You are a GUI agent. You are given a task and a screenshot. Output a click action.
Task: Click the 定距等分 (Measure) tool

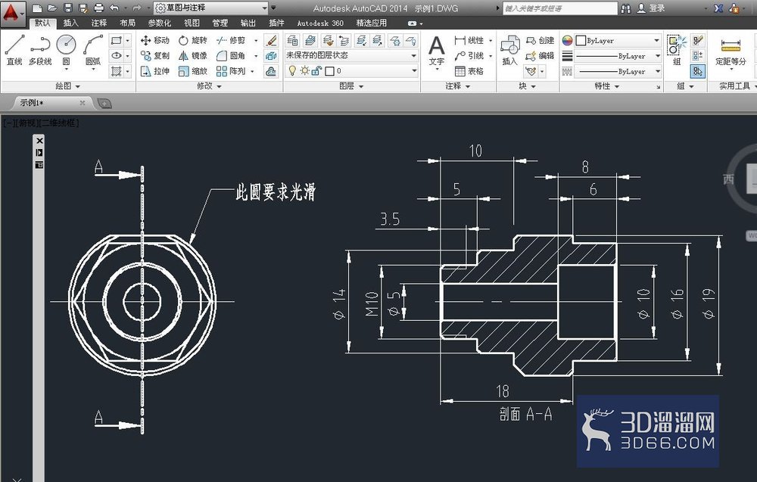[x=731, y=52]
